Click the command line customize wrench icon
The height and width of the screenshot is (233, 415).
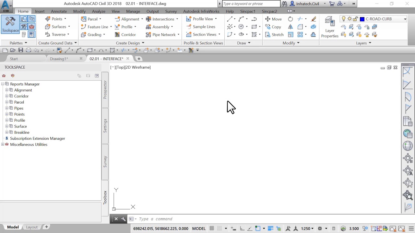pyautogui.click(x=123, y=219)
